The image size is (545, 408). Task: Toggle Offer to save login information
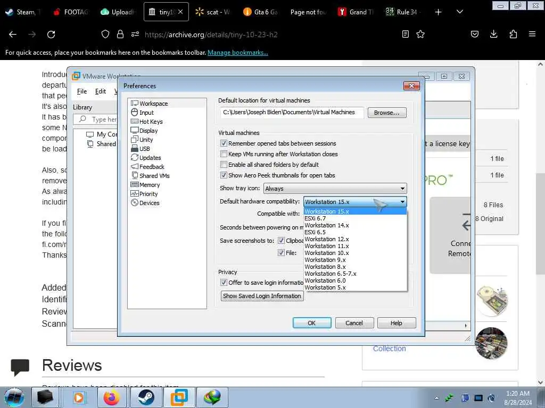pos(224,283)
